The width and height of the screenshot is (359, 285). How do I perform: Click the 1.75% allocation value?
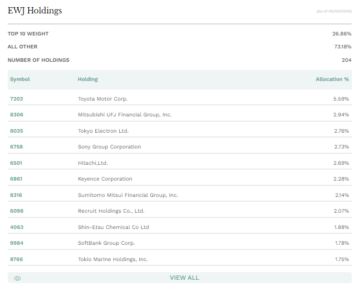point(342,259)
